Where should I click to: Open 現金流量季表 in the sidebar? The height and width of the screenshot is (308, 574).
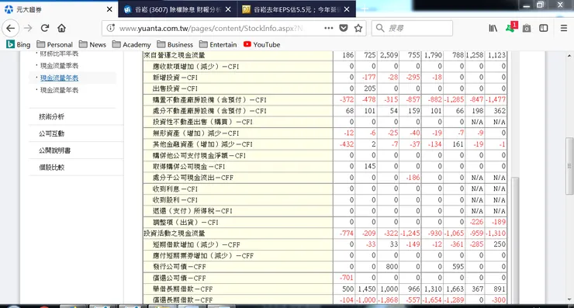pos(59,65)
